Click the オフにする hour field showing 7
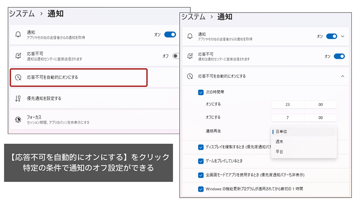Image resolution: width=359 pixels, height=202 pixels. (x=287, y=118)
